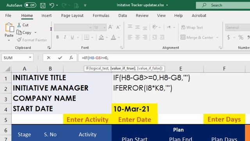Click the Orientation text-angle icon
Image resolution: width=250 pixels, height=141 pixels.
click(155, 27)
